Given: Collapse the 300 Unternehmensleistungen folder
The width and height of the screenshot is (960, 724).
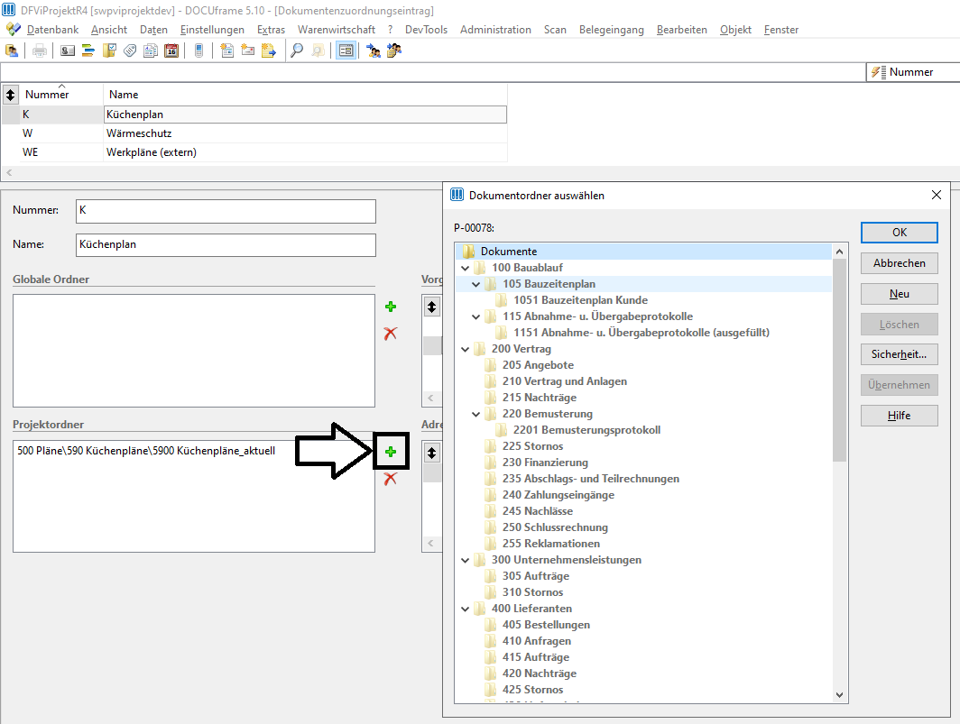Looking at the screenshot, I should 466,560.
